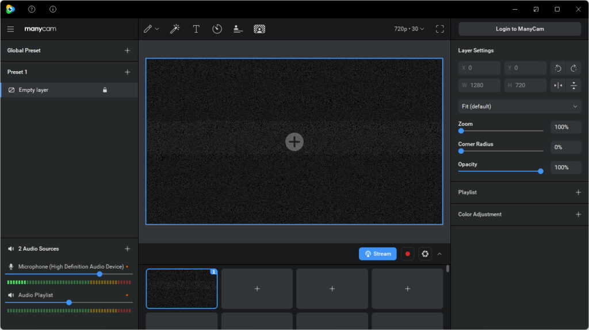Open the help question mark icon
The image size is (589, 330).
point(32,9)
